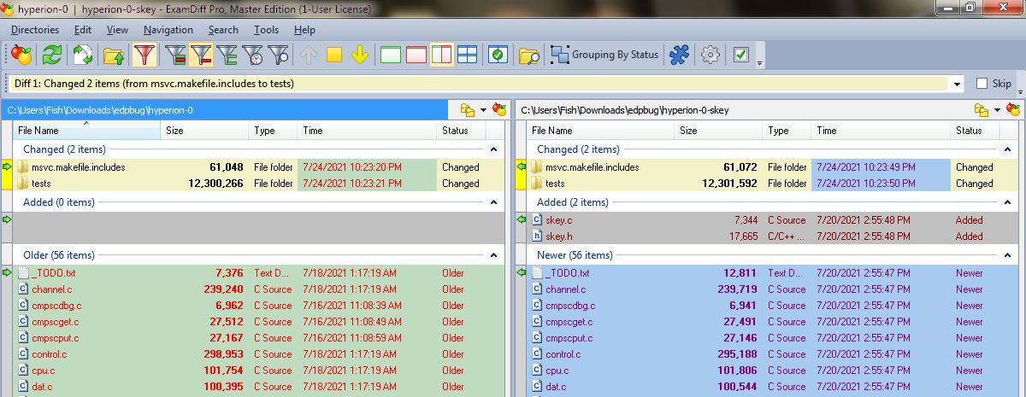This screenshot has height=397, width=1026.
Task: Open the Navigation menu
Action: [168, 30]
